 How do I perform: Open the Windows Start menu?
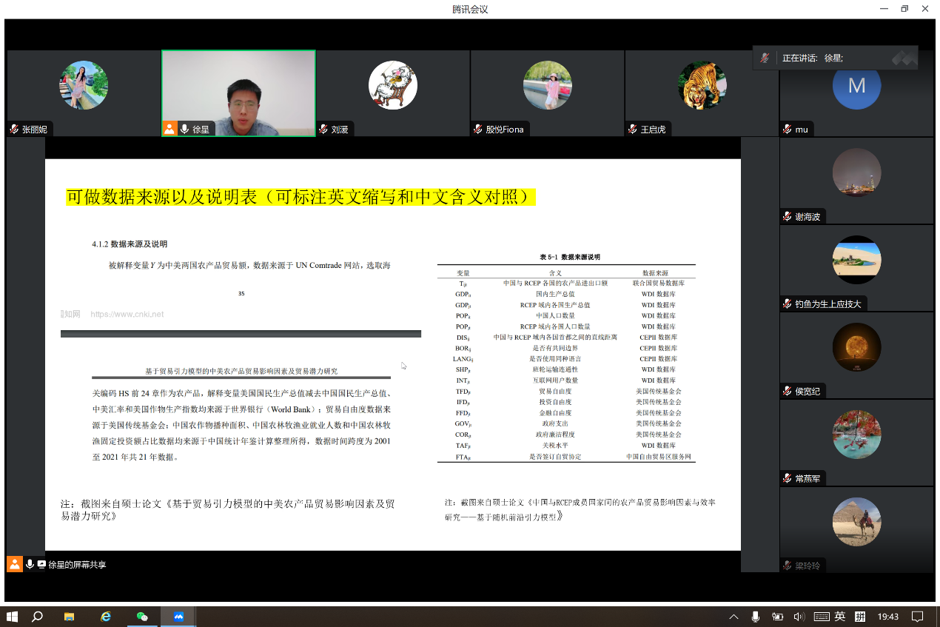click(x=12, y=617)
